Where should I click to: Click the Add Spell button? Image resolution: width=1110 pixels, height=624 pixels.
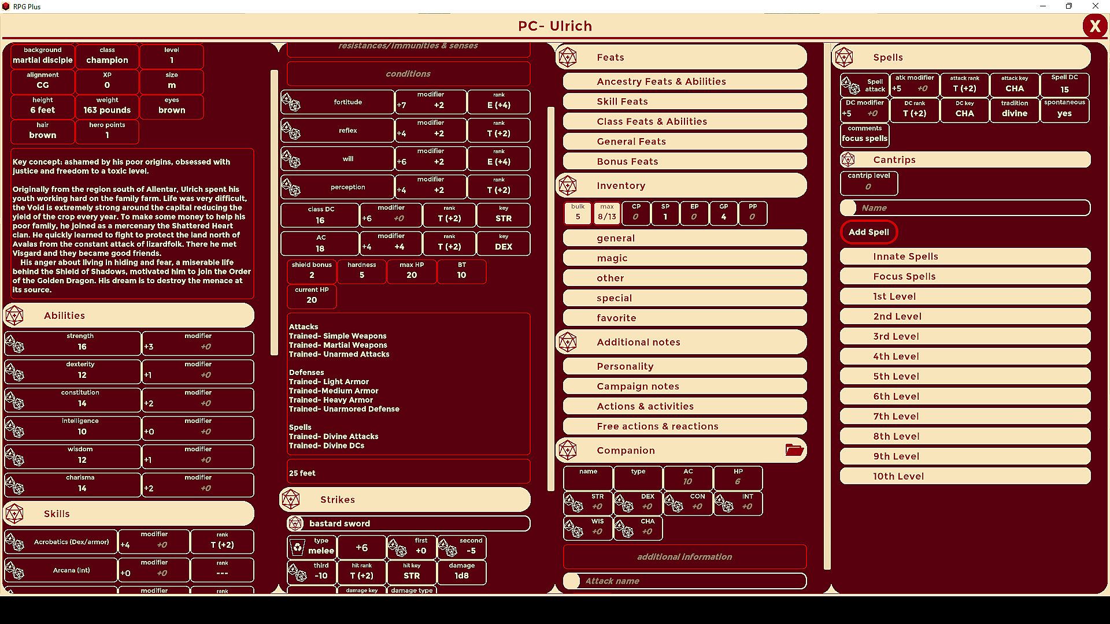click(868, 232)
